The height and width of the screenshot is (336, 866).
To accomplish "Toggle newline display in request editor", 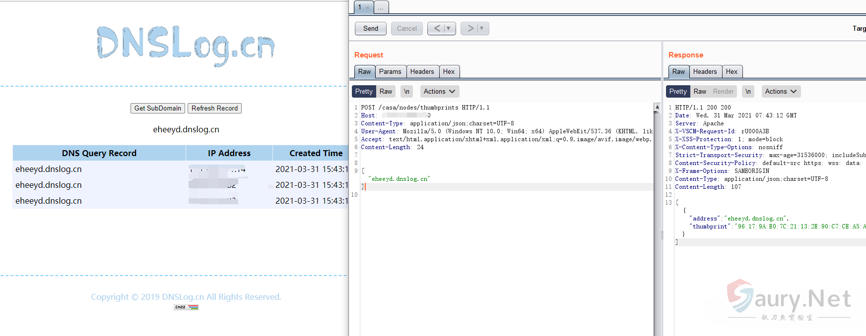I will point(406,92).
